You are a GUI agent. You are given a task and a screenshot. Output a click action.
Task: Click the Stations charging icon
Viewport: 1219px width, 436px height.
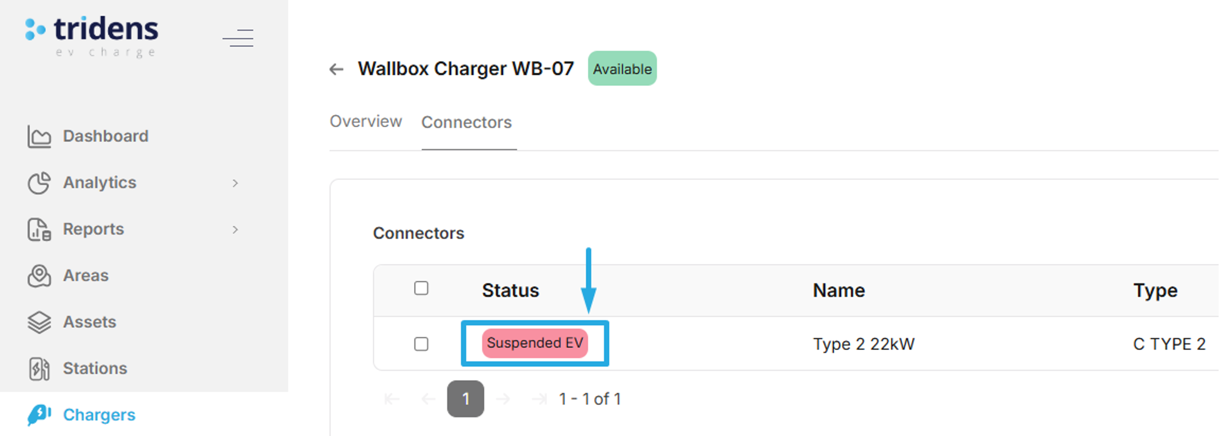pyautogui.click(x=40, y=369)
